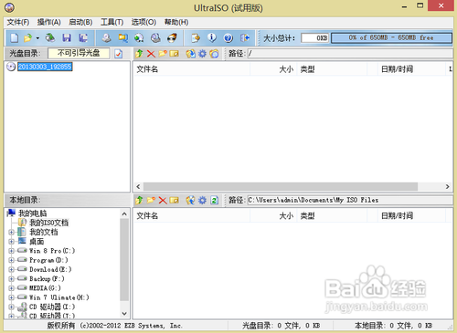This screenshot has height=333, width=457.
Task: Click the gear icon in image panel toolbar
Action: [x=202, y=54]
